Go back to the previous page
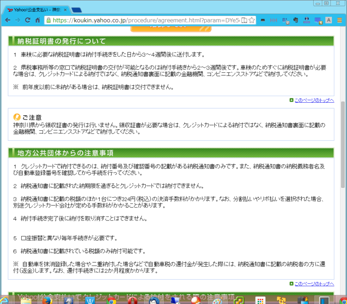The width and height of the screenshot is (347, 304). 8,20
